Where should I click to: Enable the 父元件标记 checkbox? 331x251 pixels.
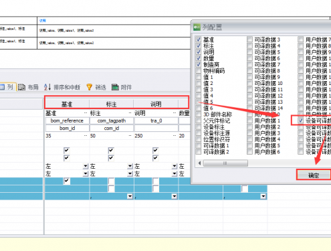tap(199, 121)
